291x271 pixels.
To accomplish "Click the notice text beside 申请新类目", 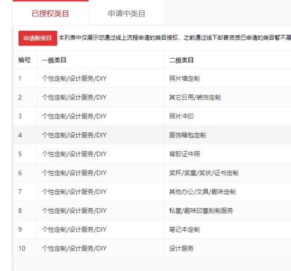I will coord(175,38).
